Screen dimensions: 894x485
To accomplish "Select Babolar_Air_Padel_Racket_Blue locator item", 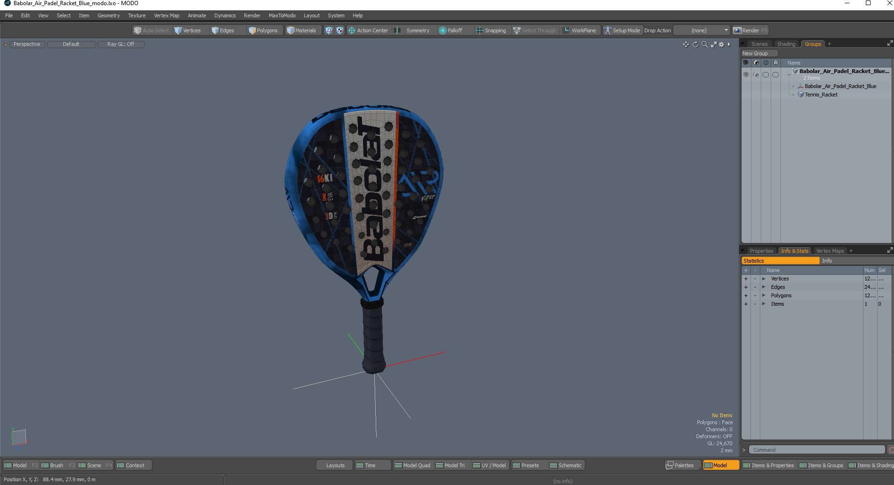I will pyautogui.click(x=840, y=86).
